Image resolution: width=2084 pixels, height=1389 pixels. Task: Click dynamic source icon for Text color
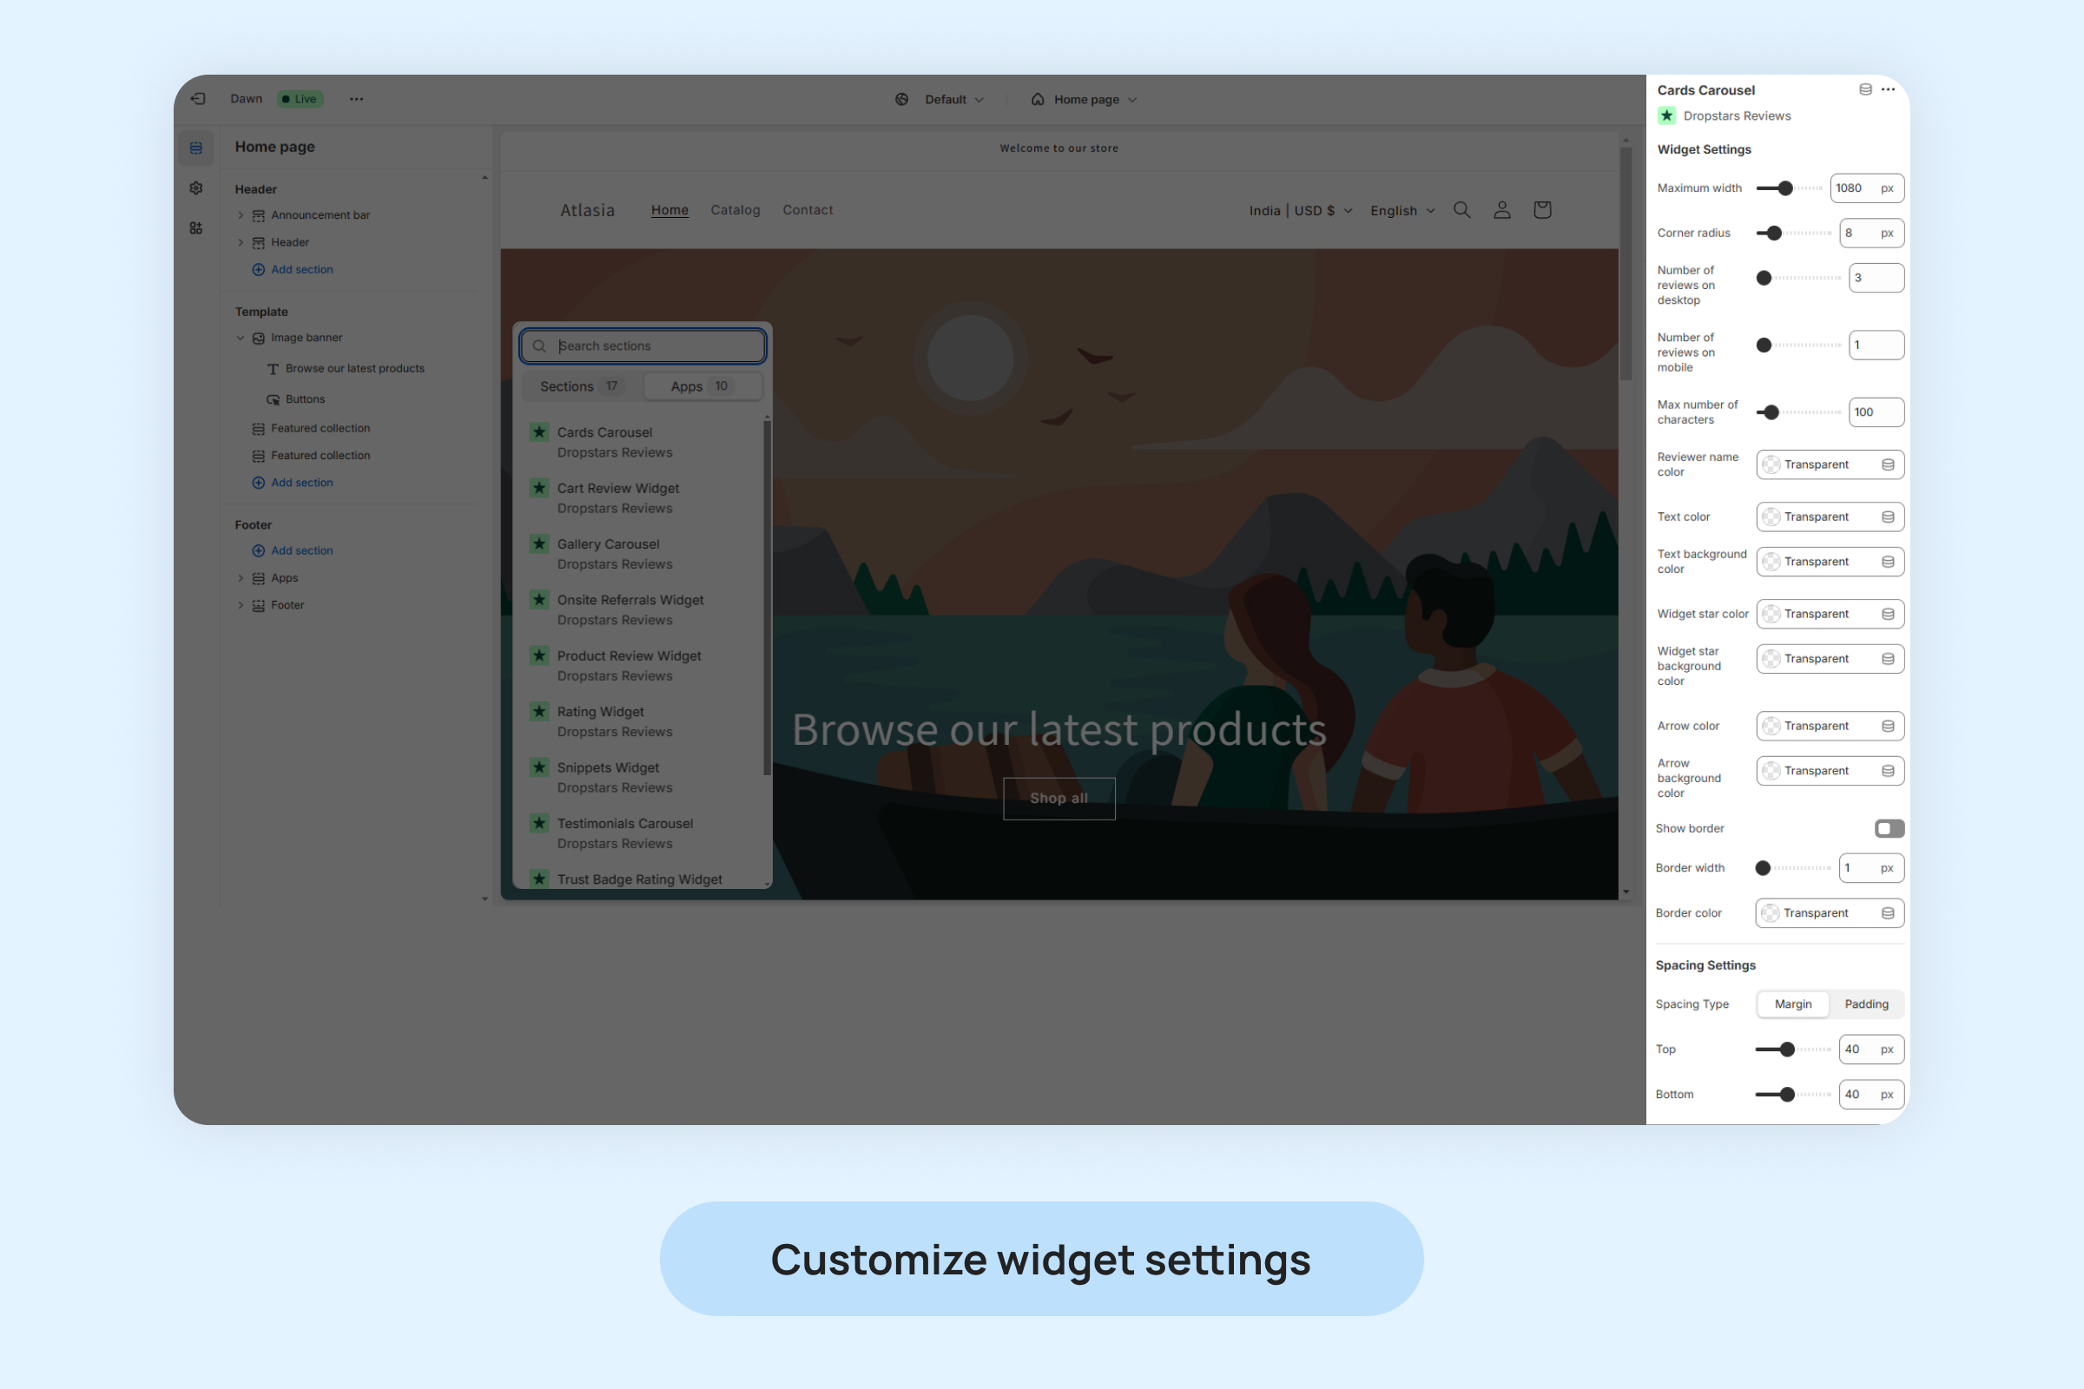coord(1888,517)
